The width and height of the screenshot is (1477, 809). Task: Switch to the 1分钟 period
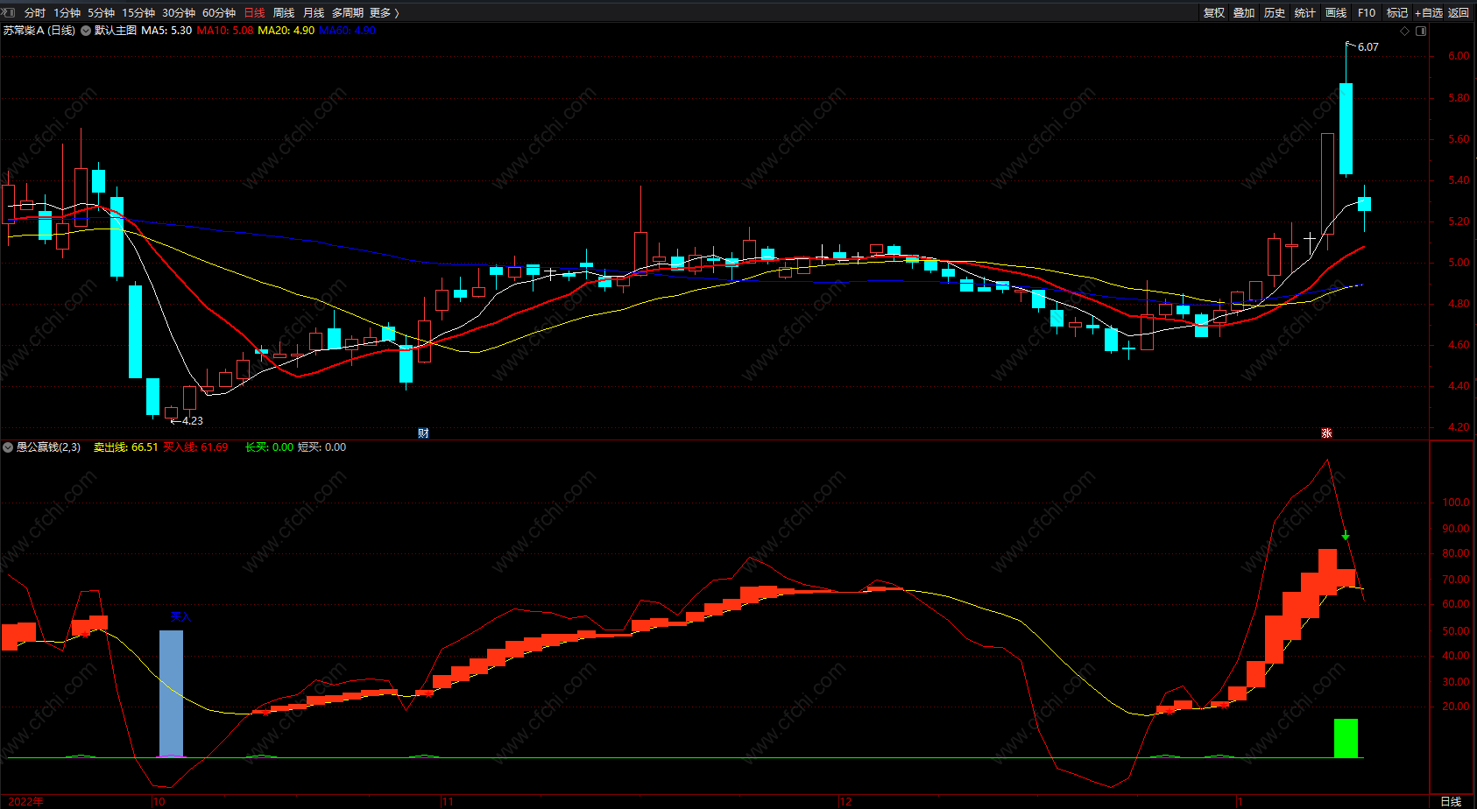click(67, 12)
